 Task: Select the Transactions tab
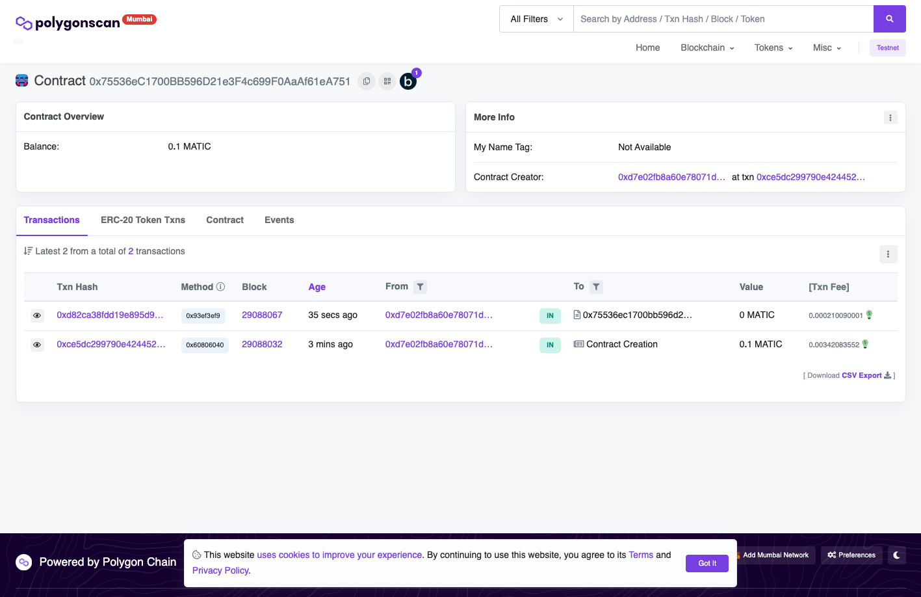point(52,220)
